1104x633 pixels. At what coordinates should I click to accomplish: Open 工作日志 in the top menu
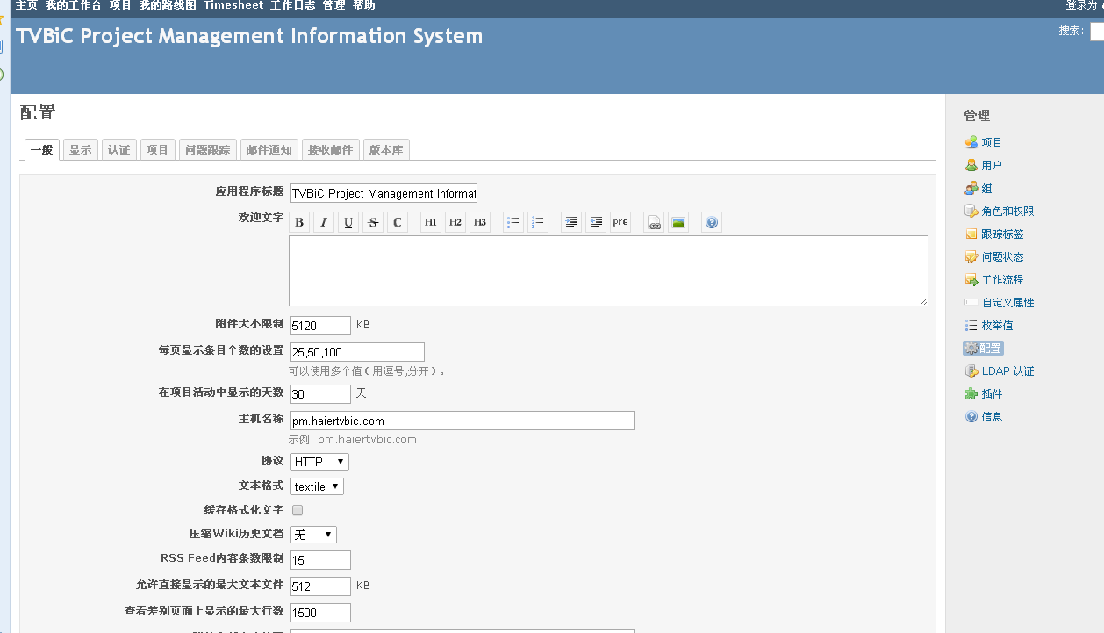292,5
